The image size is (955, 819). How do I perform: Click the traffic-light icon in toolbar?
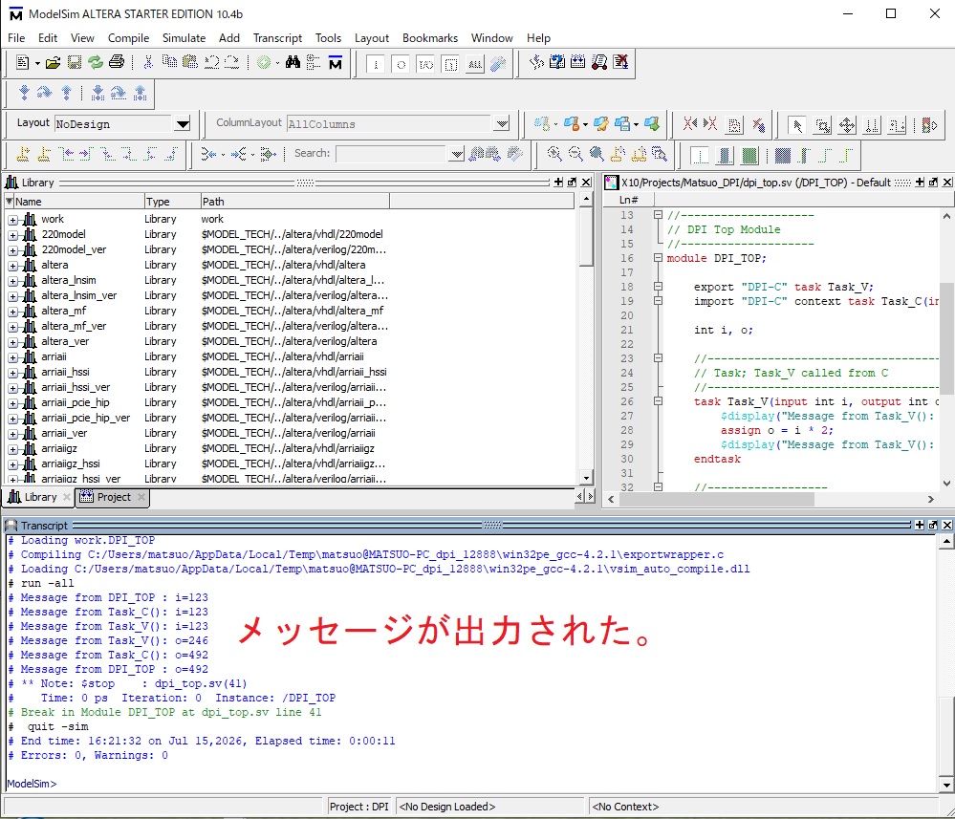click(x=929, y=125)
